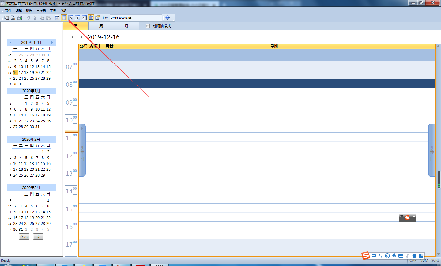Click the copy icon in toolbar
Screen dimensions: 441x266
pyautogui.click(x=42, y=18)
